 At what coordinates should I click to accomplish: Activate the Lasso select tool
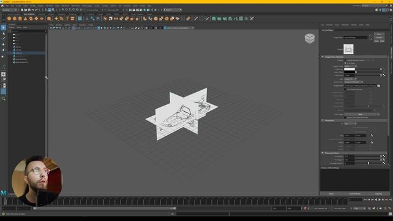[x=3, y=33]
